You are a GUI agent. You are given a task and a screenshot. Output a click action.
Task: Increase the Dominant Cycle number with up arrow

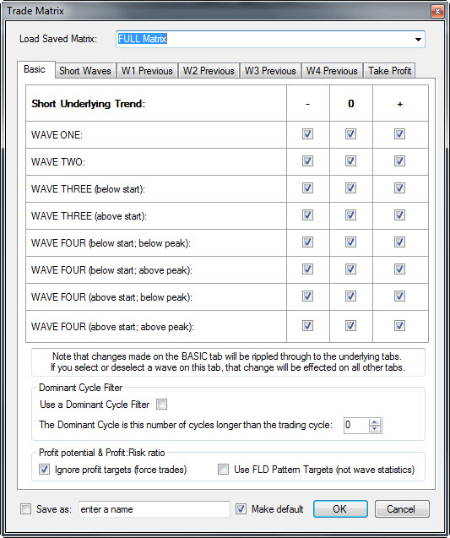(375, 422)
